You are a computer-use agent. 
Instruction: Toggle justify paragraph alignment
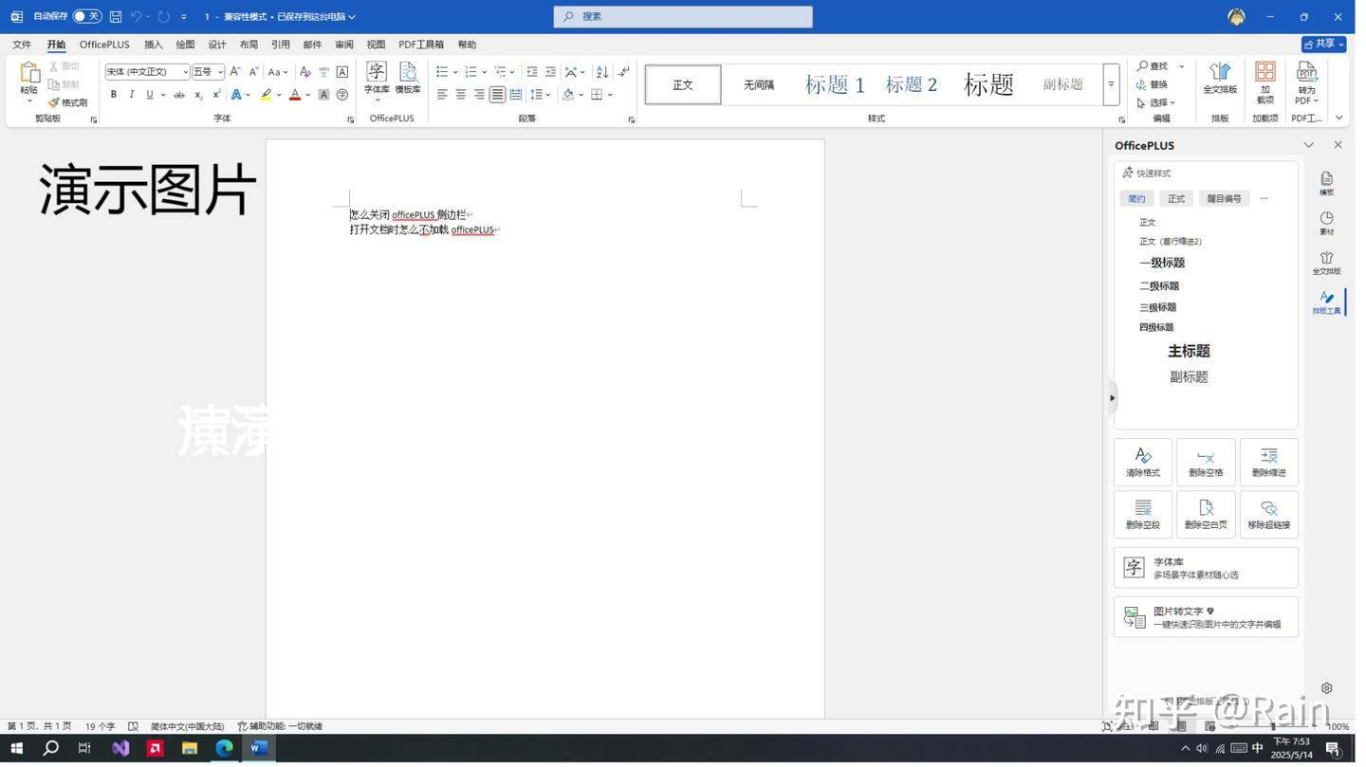[x=497, y=95]
